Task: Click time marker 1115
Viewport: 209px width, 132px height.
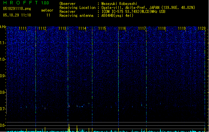Action: 102,28
